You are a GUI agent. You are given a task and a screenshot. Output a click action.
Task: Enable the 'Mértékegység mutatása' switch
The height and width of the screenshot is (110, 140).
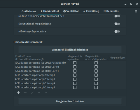117,32
